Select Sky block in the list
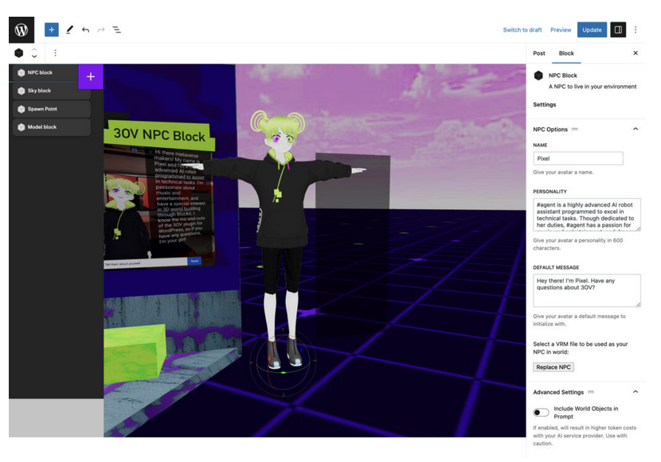The height and width of the screenshot is (462, 661). [x=52, y=91]
